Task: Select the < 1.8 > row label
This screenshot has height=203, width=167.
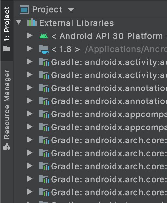Action: coord(66,49)
